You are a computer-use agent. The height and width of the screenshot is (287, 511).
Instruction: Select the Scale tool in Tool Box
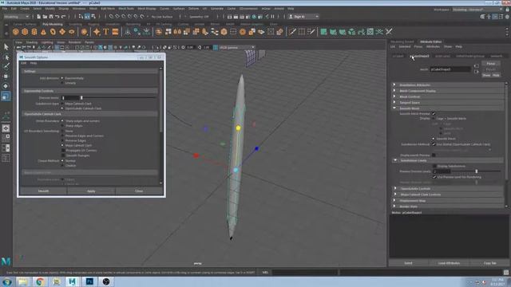[x=6, y=96]
